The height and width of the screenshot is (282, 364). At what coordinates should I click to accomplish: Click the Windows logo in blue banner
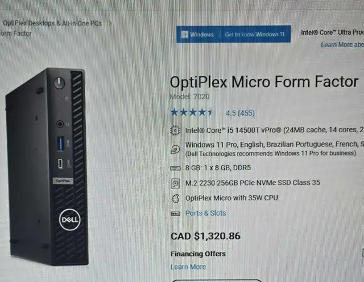(x=184, y=34)
